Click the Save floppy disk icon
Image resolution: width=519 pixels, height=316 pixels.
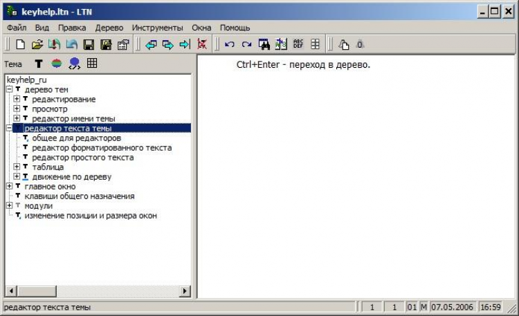89,44
